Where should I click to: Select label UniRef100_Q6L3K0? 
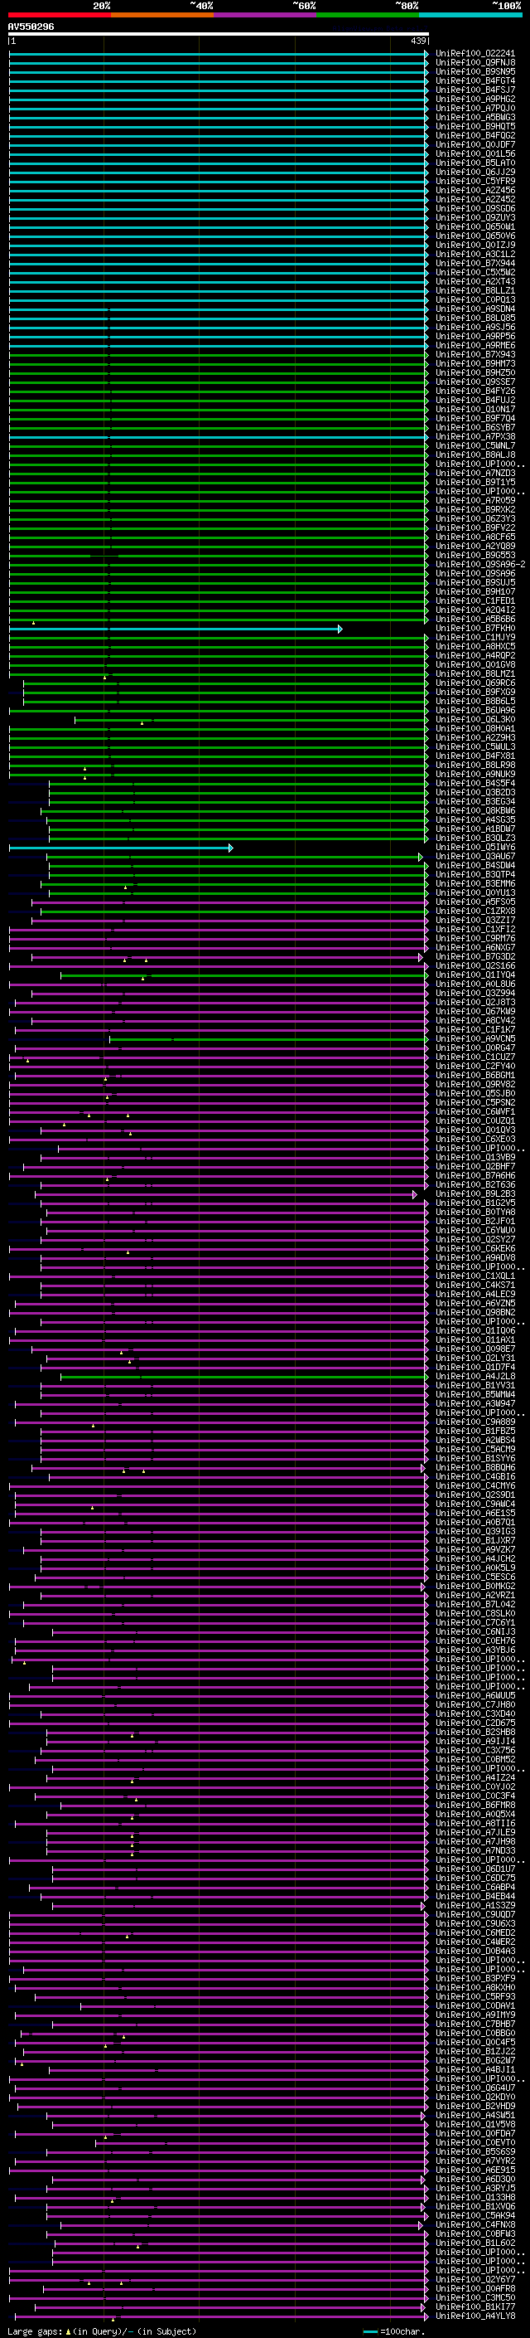pyautogui.click(x=475, y=720)
